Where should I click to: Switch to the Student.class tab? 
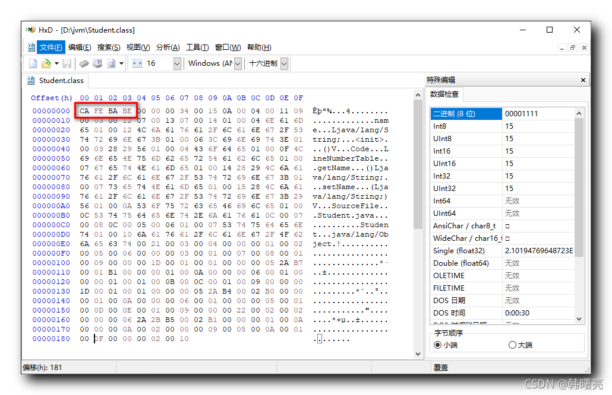point(55,81)
